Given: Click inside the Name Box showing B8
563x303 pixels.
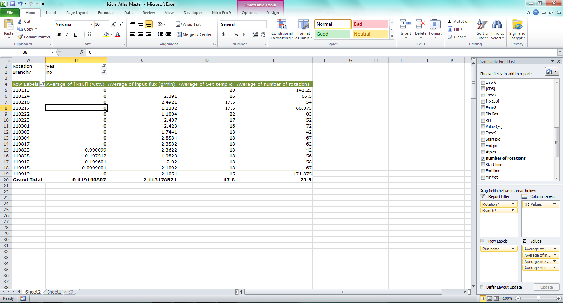Looking at the screenshot, I should pos(25,52).
